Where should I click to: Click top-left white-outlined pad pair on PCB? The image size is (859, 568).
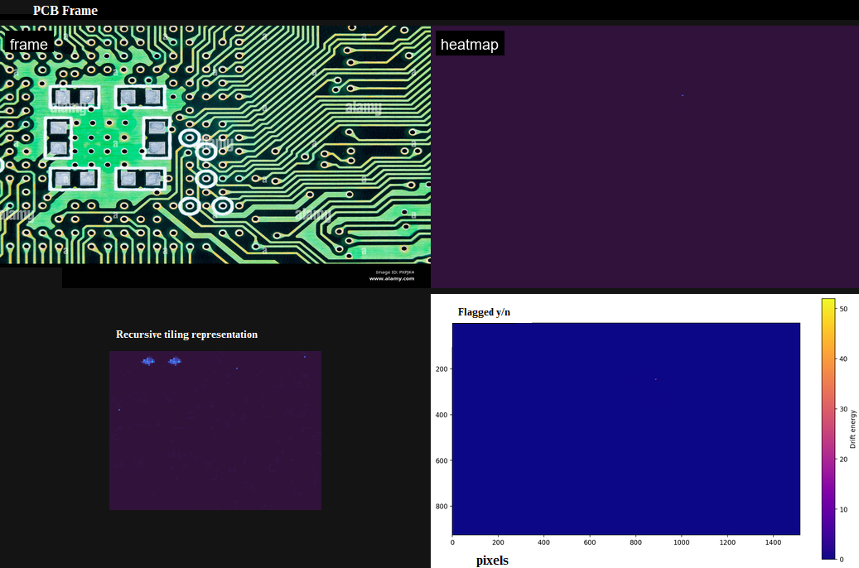[75, 98]
